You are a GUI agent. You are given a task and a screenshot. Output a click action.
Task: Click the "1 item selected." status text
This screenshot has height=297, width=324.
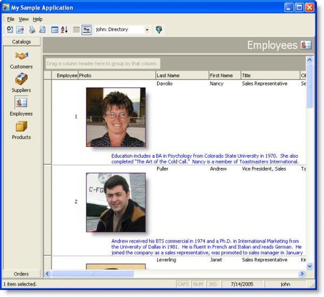[20, 284]
